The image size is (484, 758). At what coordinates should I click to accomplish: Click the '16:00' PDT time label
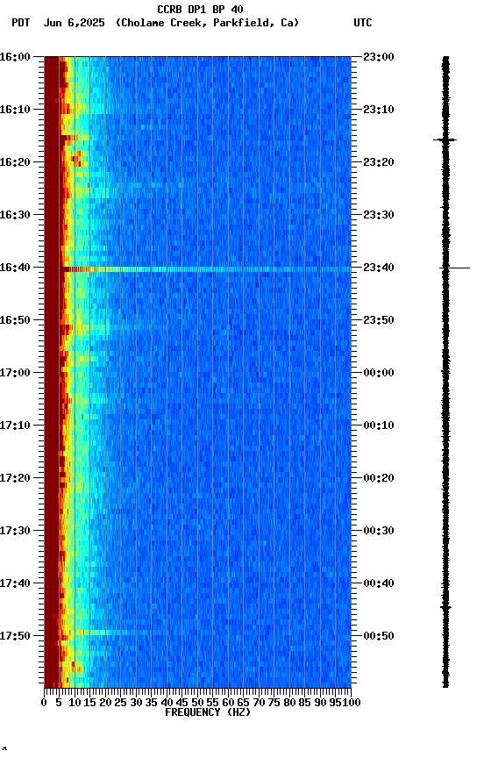tap(15, 57)
